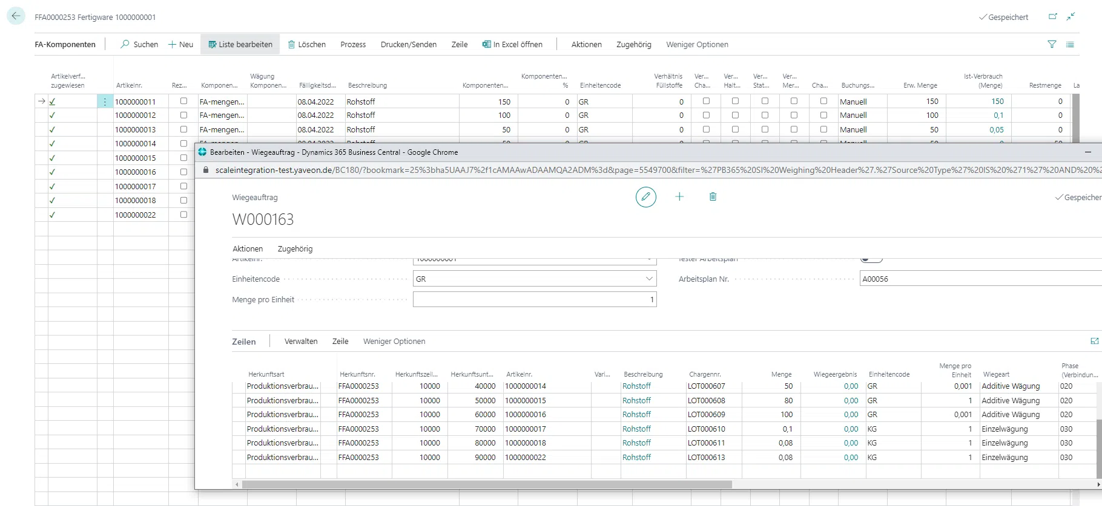The width and height of the screenshot is (1102, 506).
Task: Click expand icon in Zeilen section
Action: point(1094,341)
